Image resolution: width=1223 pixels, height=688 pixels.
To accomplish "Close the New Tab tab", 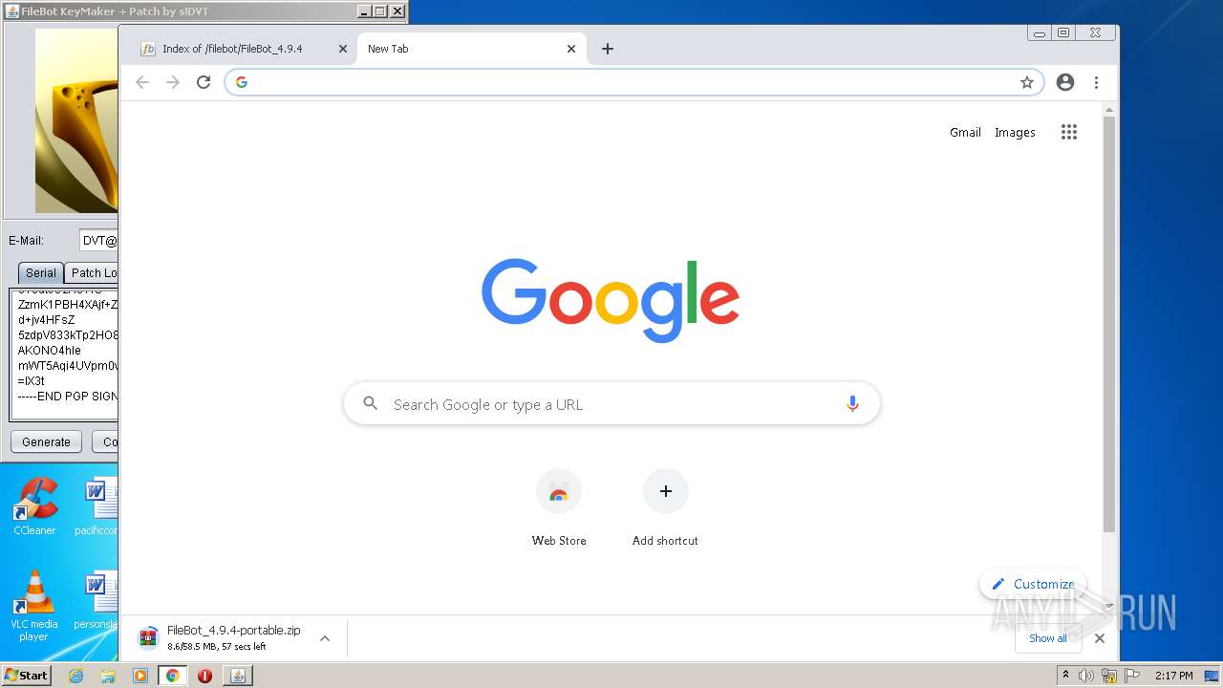I will pos(571,49).
